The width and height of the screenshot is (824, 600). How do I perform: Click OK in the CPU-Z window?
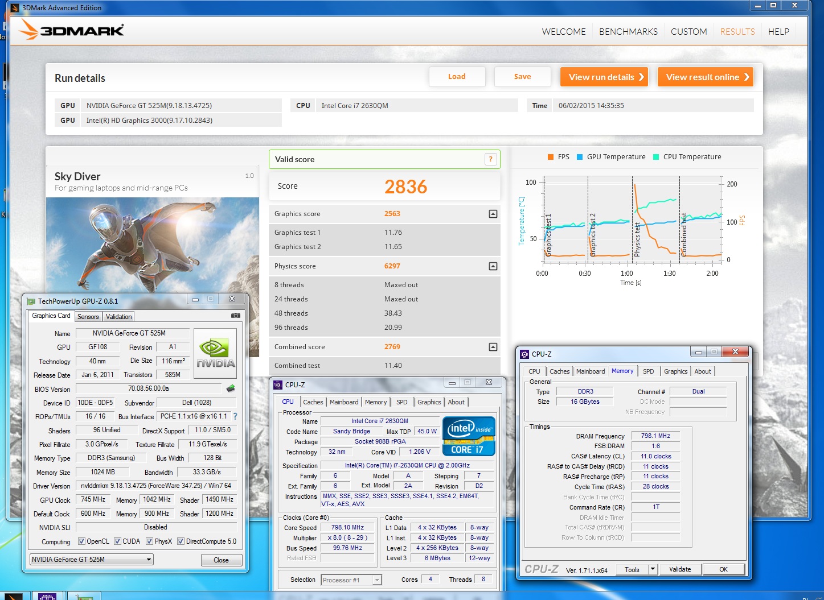723,569
